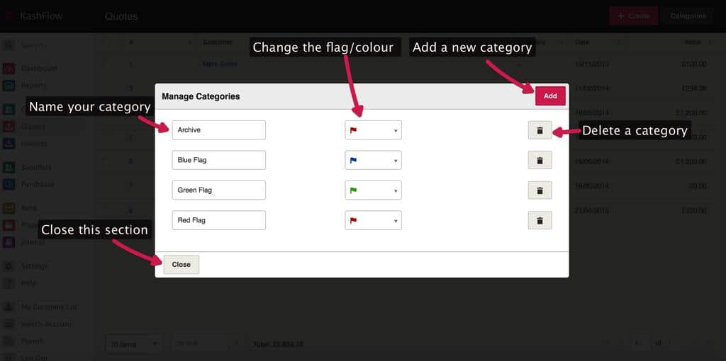Remove Green Flag category using trash icon

pos(540,190)
